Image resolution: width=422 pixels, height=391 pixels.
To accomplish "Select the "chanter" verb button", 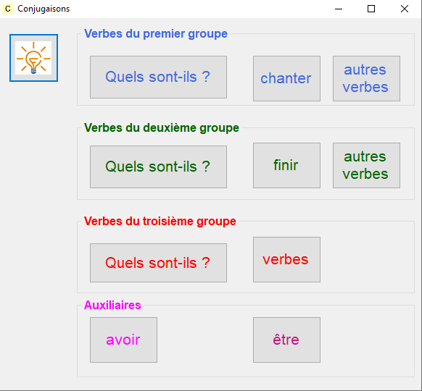I will click(x=286, y=78).
